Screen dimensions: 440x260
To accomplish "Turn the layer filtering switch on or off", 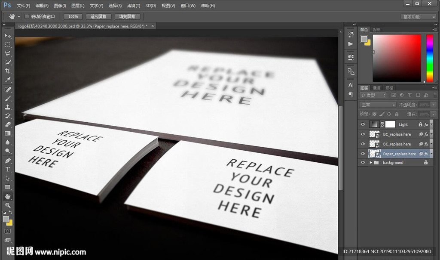I will tap(435, 95).
